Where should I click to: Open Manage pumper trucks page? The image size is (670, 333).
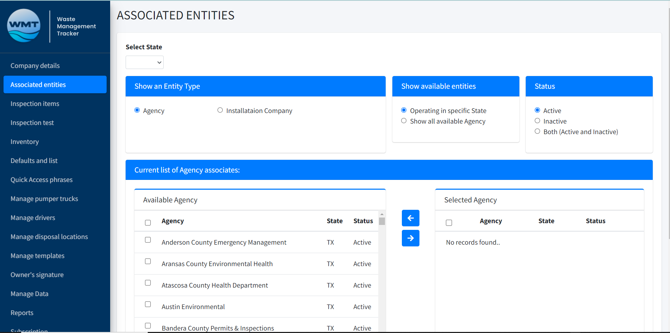[x=44, y=199]
